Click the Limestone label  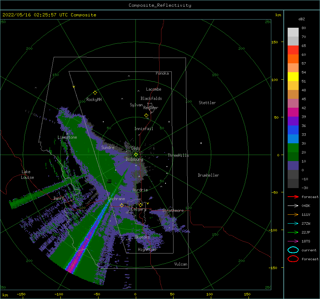tap(67, 137)
